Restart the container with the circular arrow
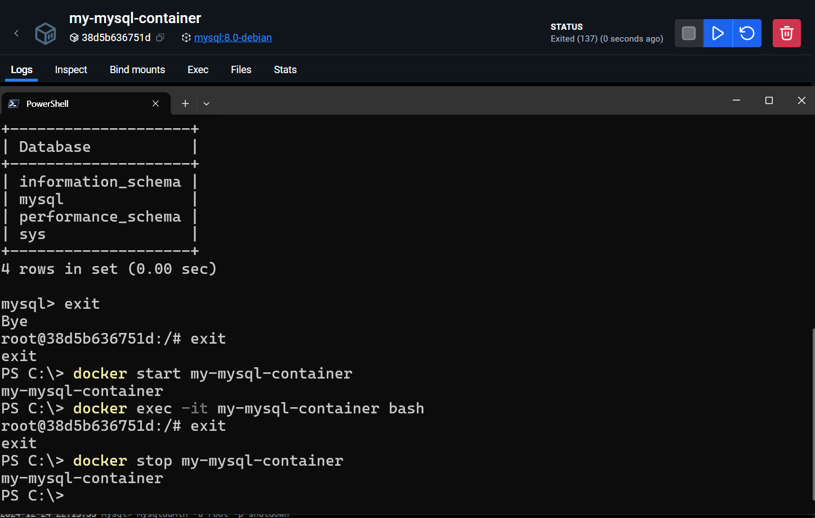Image resolution: width=815 pixels, height=518 pixels. (x=747, y=33)
